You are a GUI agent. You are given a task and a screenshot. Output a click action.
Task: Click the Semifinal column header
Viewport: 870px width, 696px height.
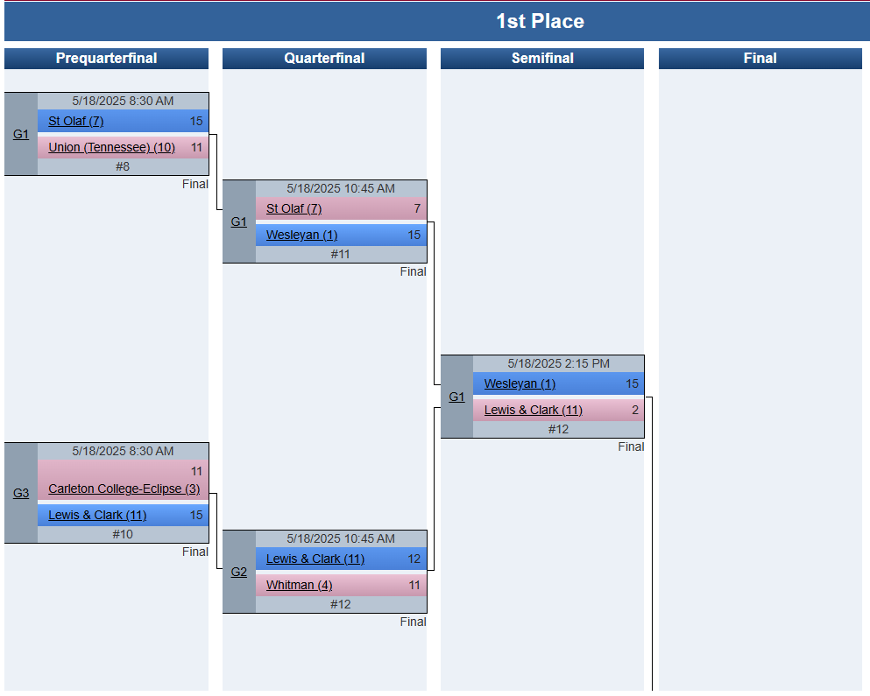[x=542, y=59]
